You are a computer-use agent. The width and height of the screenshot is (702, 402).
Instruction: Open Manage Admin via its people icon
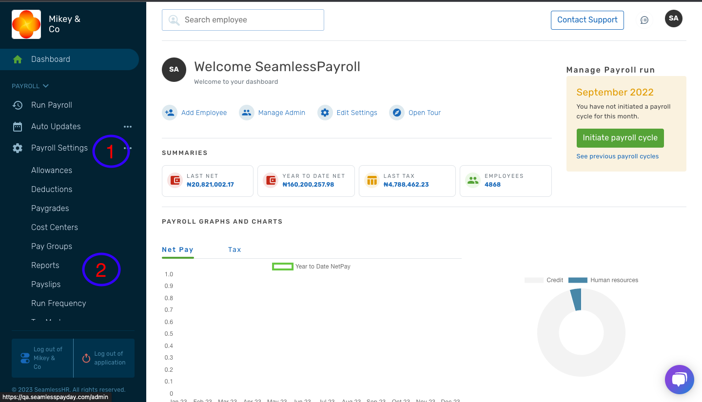point(247,112)
